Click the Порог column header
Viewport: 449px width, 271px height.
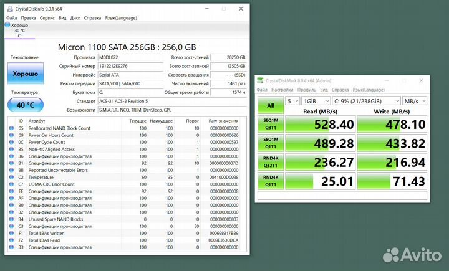[192, 121]
